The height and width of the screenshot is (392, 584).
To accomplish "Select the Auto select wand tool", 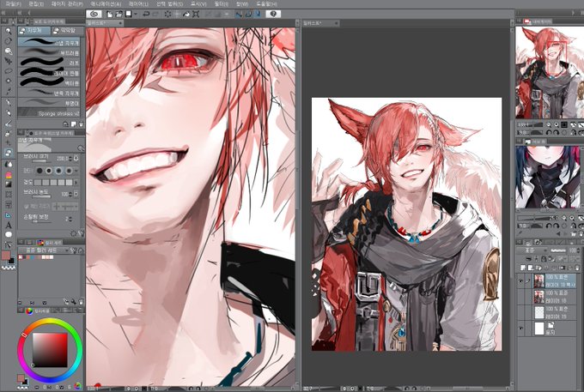I will pyautogui.click(x=8, y=81).
